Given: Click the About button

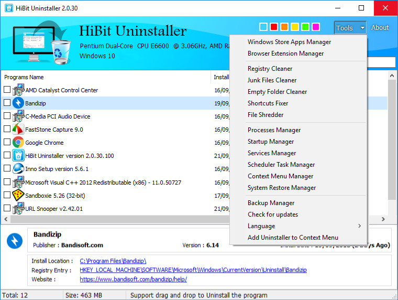Looking at the screenshot, I should [380, 28].
